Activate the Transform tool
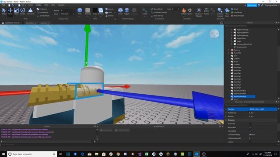The width and height of the screenshot is (280, 157). point(31,11)
